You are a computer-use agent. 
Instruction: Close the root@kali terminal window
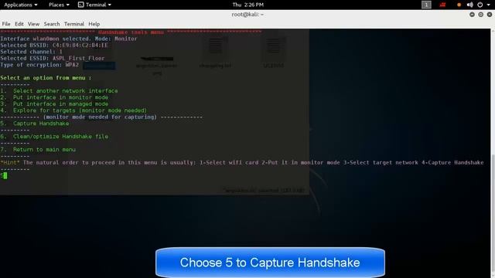(490, 15)
